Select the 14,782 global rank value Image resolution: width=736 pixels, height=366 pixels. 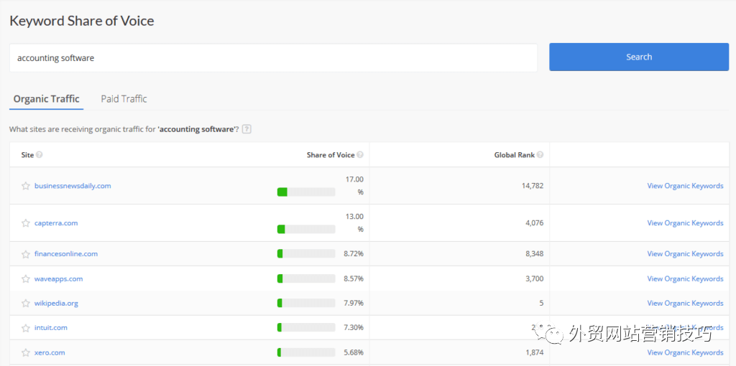(x=533, y=186)
